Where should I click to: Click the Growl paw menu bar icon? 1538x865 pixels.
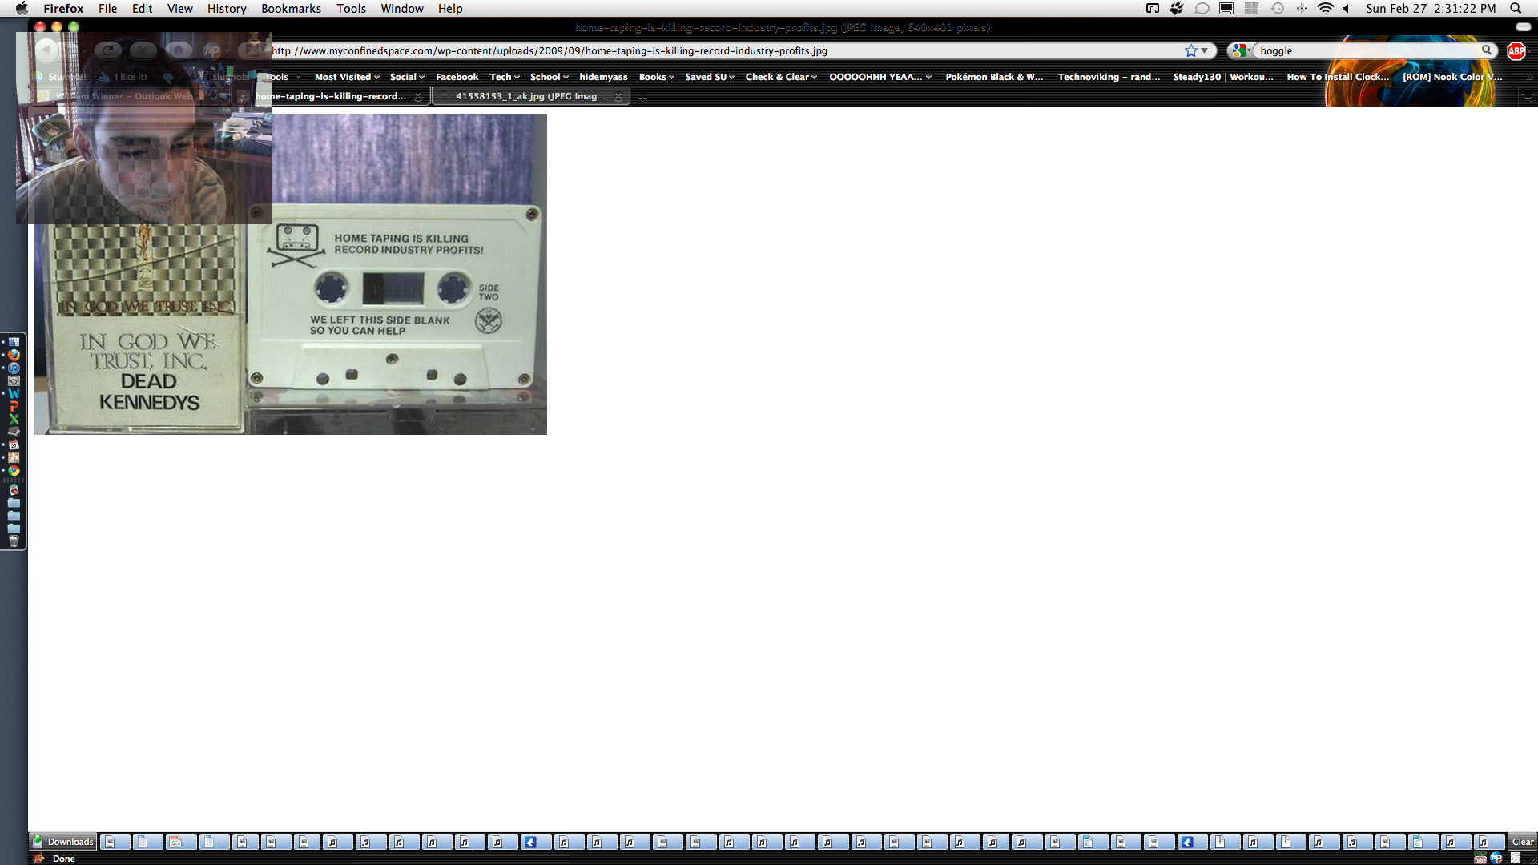pos(1176,8)
